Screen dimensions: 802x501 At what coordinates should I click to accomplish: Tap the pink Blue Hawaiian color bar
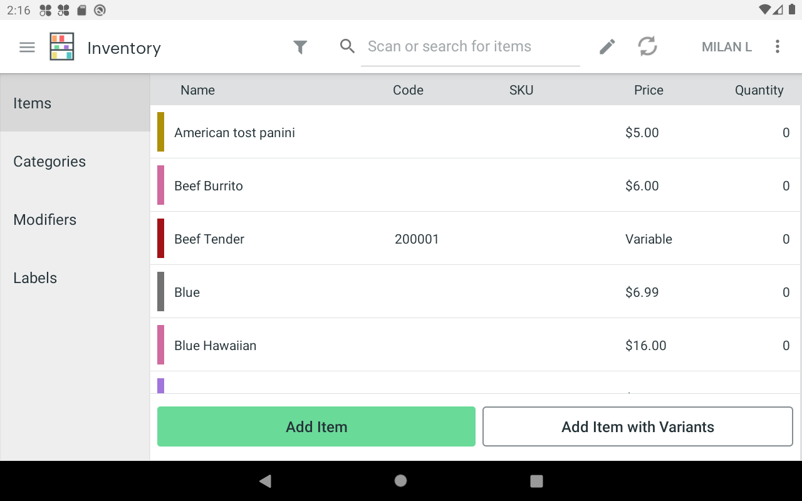161,345
